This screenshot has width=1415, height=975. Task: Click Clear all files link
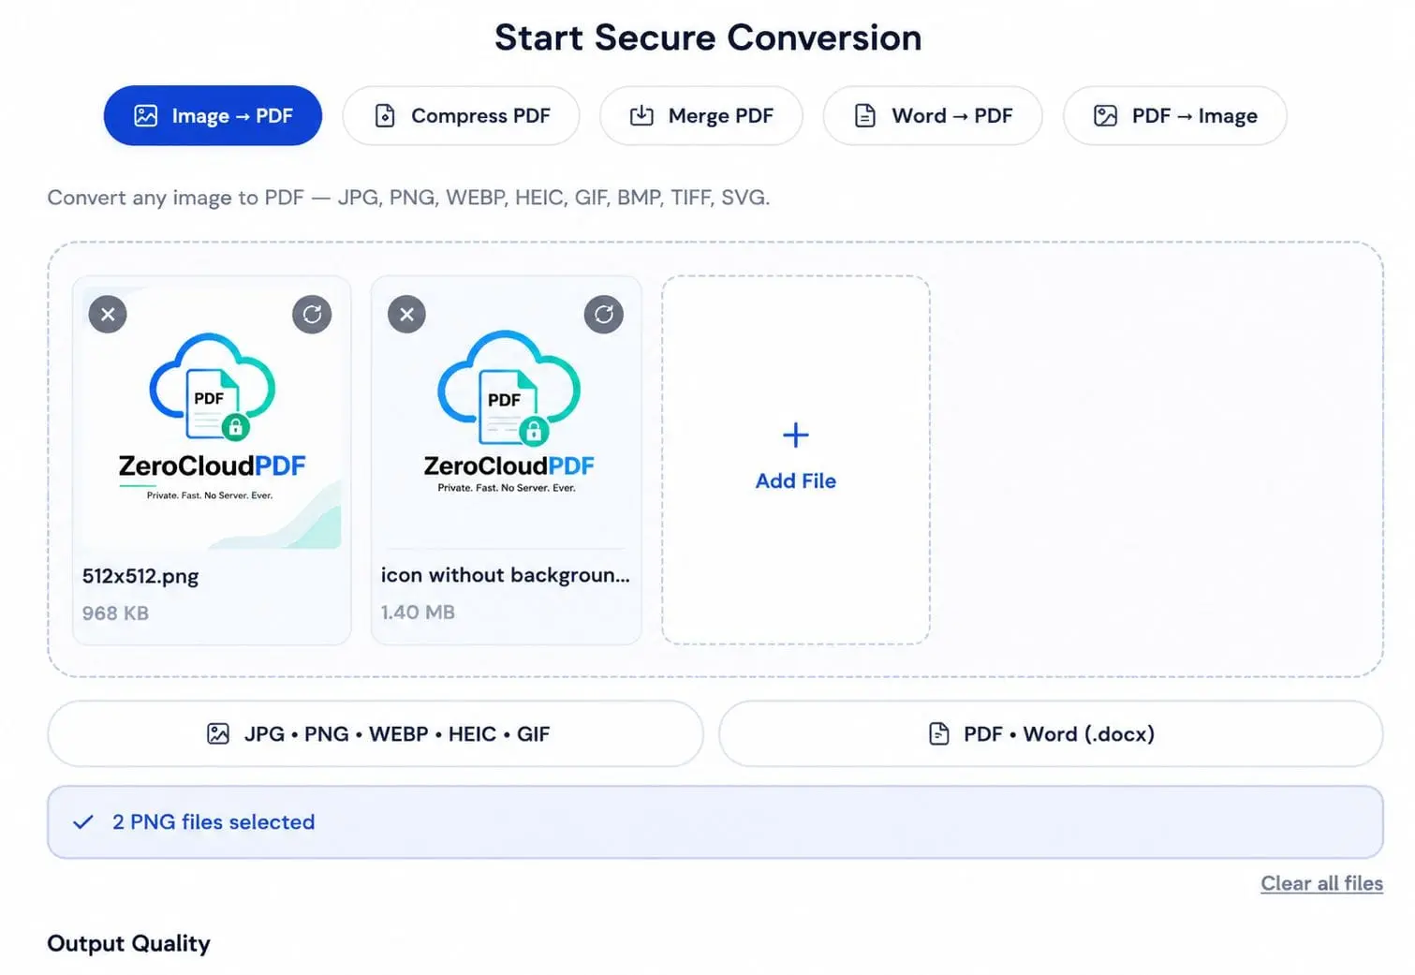[1321, 883]
